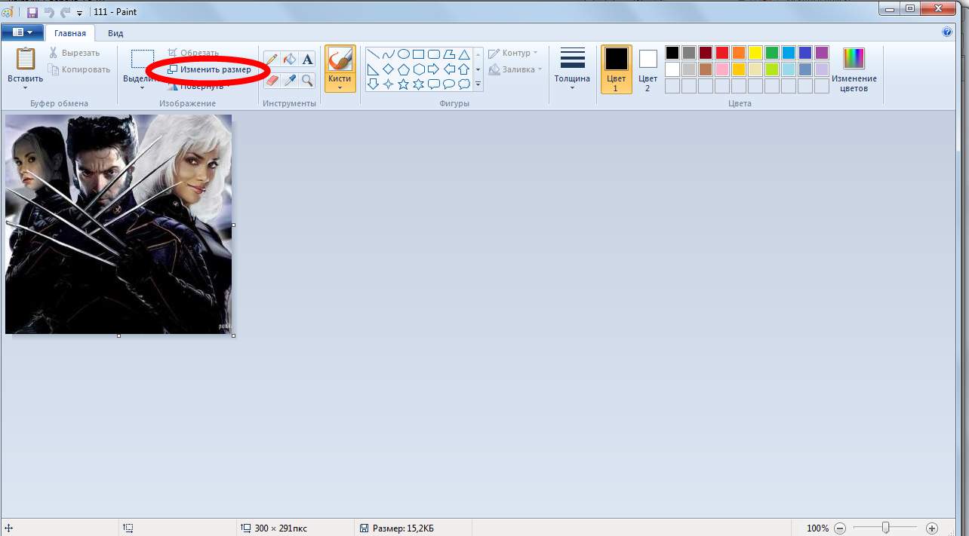The width and height of the screenshot is (969, 536).
Task: Pick the green color swatch
Action: pos(772,53)
